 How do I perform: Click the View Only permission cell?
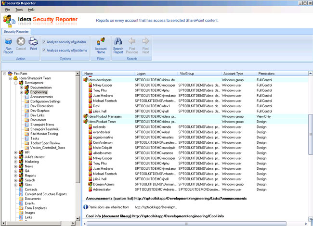point(263,116)
